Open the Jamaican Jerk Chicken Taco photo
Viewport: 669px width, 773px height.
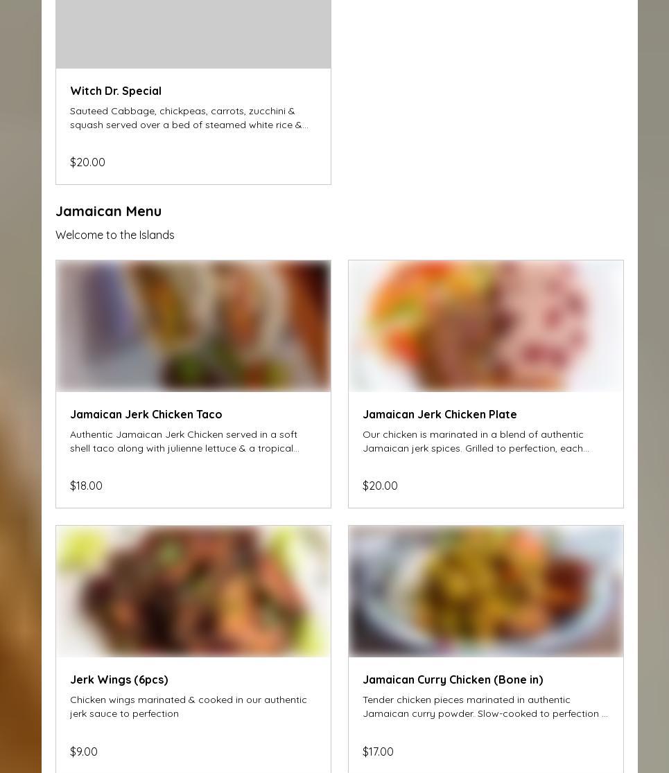coord(193,326)
